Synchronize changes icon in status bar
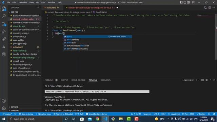 15,114
